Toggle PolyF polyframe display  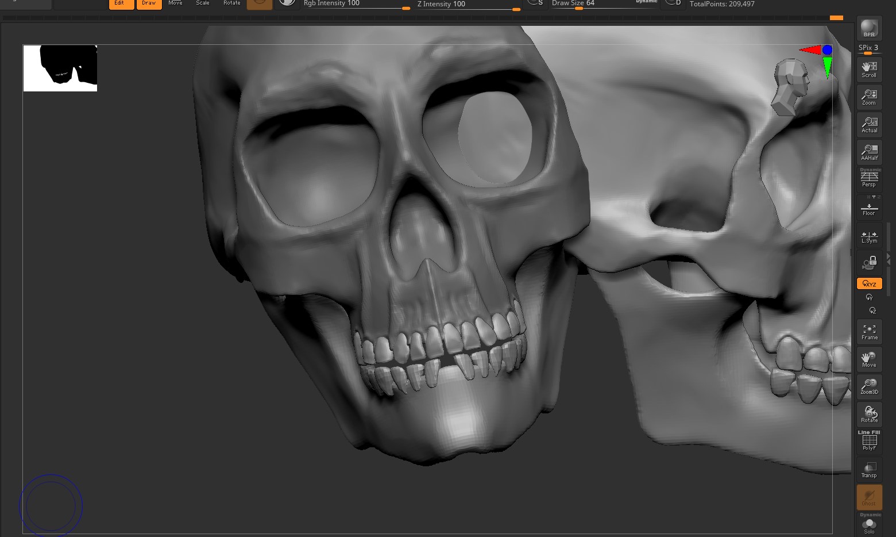(x=869, y=442)
